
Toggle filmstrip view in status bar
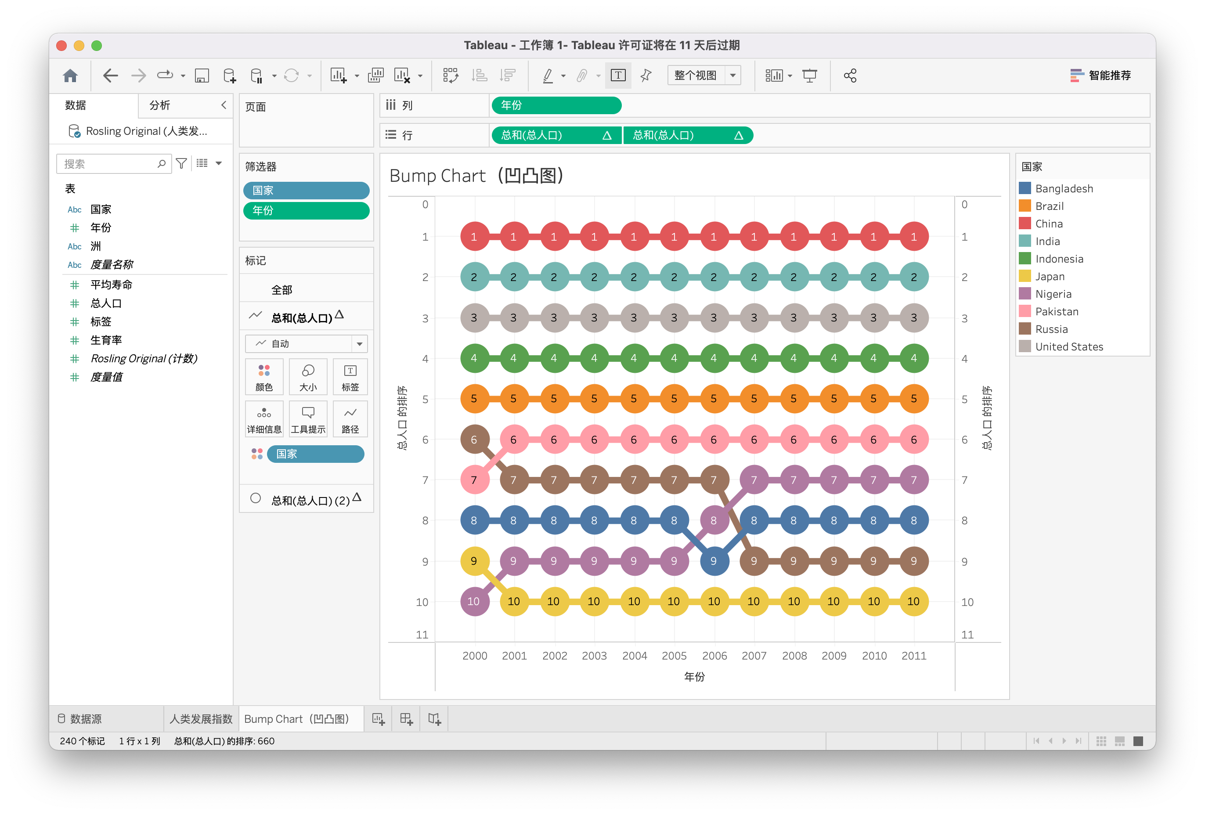1119,741
